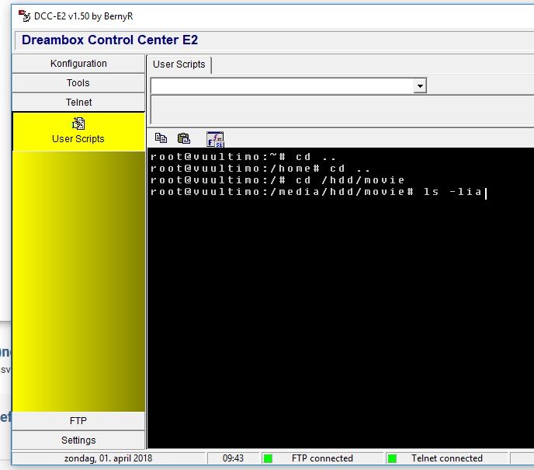Open the Telnet section

tap(78, 103)
